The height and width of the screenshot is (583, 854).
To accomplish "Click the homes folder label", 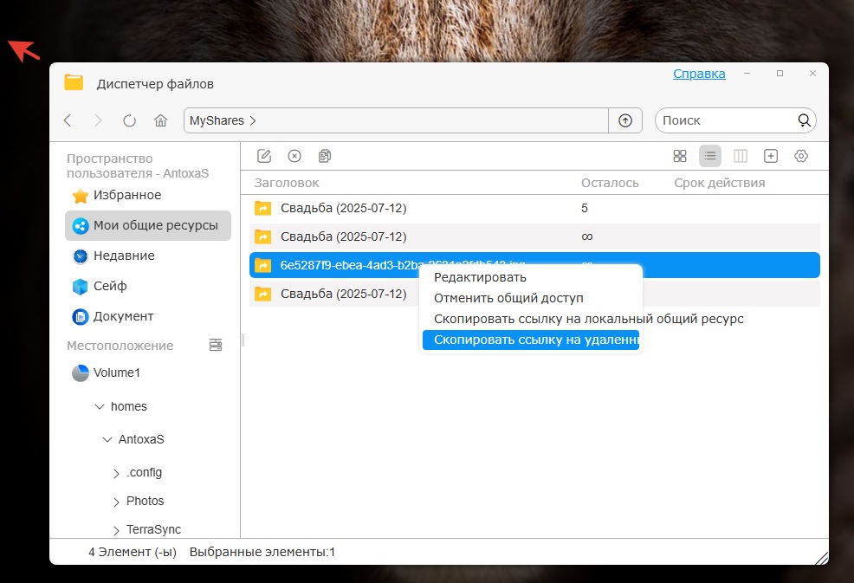I will [128, 406].
